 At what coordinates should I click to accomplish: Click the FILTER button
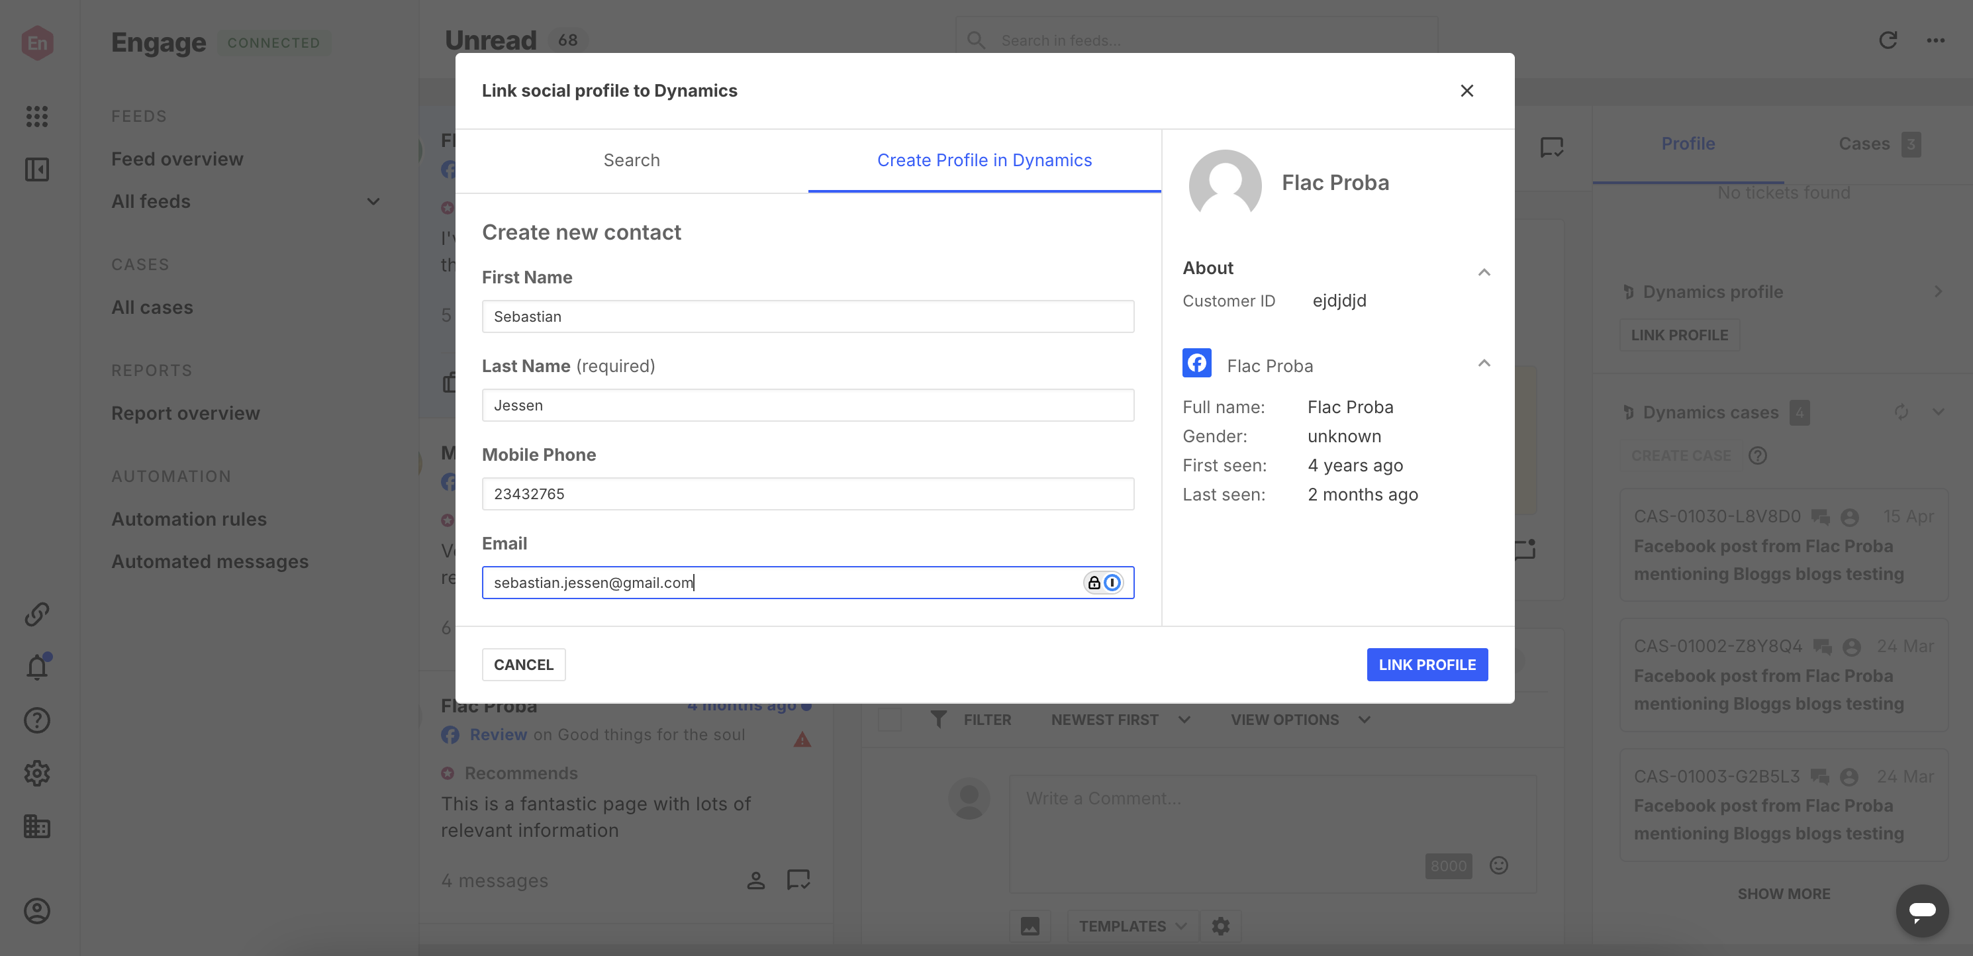(x=986, y=719)
